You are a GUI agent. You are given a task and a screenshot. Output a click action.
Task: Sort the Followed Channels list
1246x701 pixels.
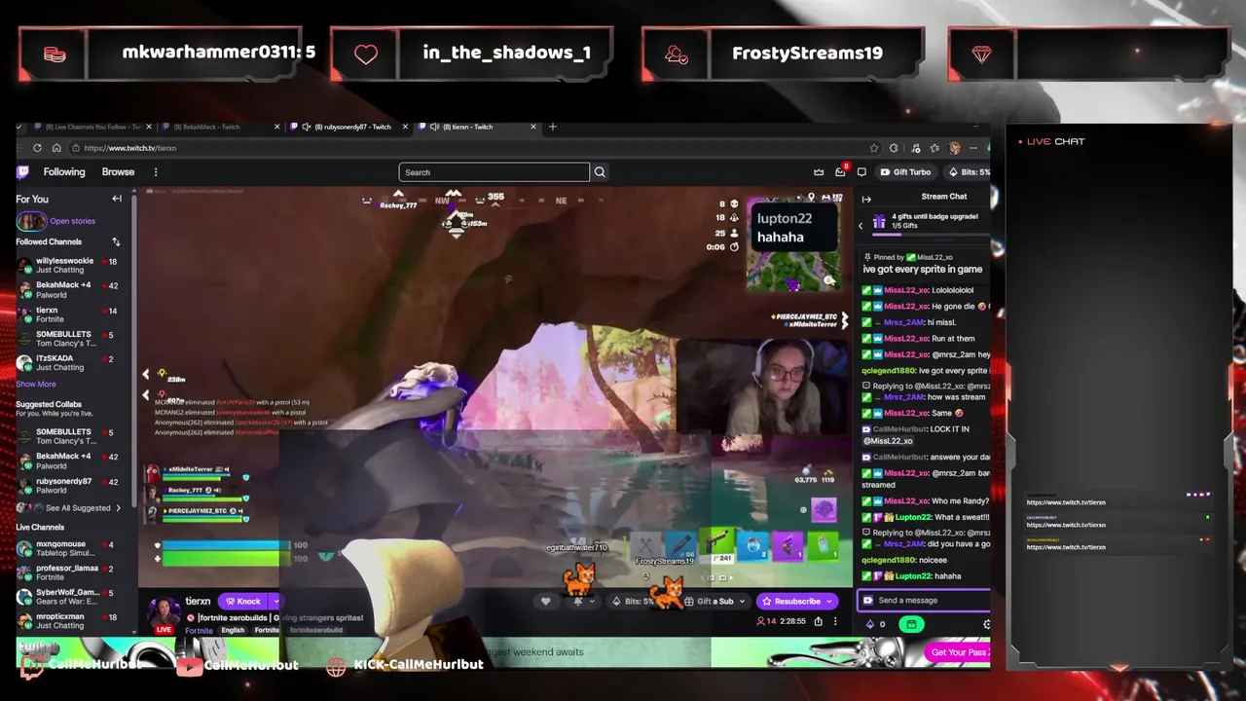tap(116, 241)
